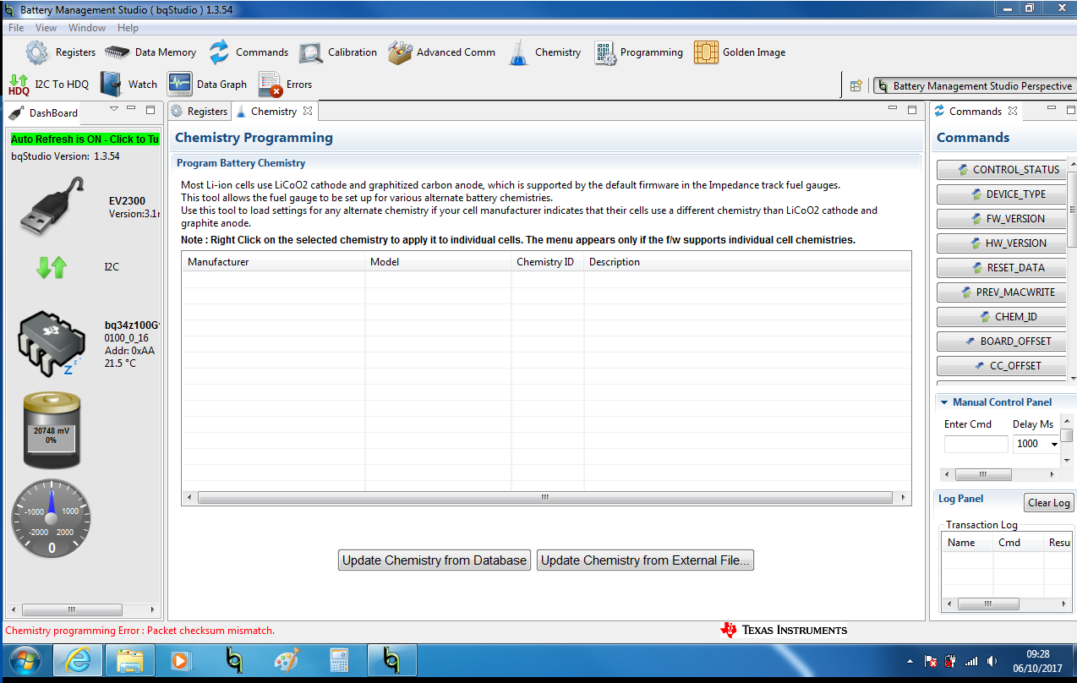This screenshot has width=1077, height=683.
Task: Open Windows Explorer folder from taskbar
Action: point(130,661)
